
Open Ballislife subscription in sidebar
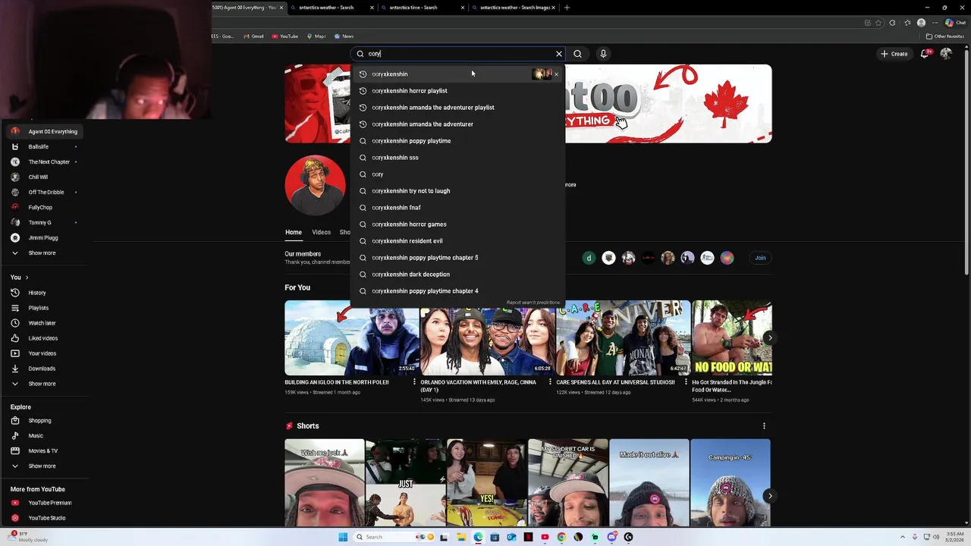tap(46, 146)
